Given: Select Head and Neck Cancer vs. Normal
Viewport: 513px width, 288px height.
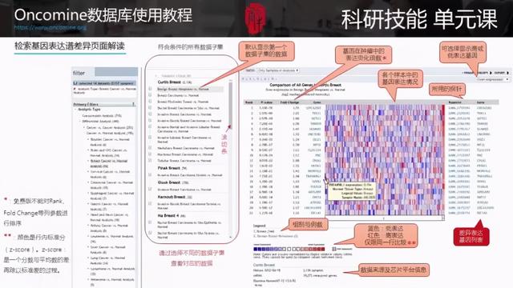Looking at the screenshot, I should 109,217.
